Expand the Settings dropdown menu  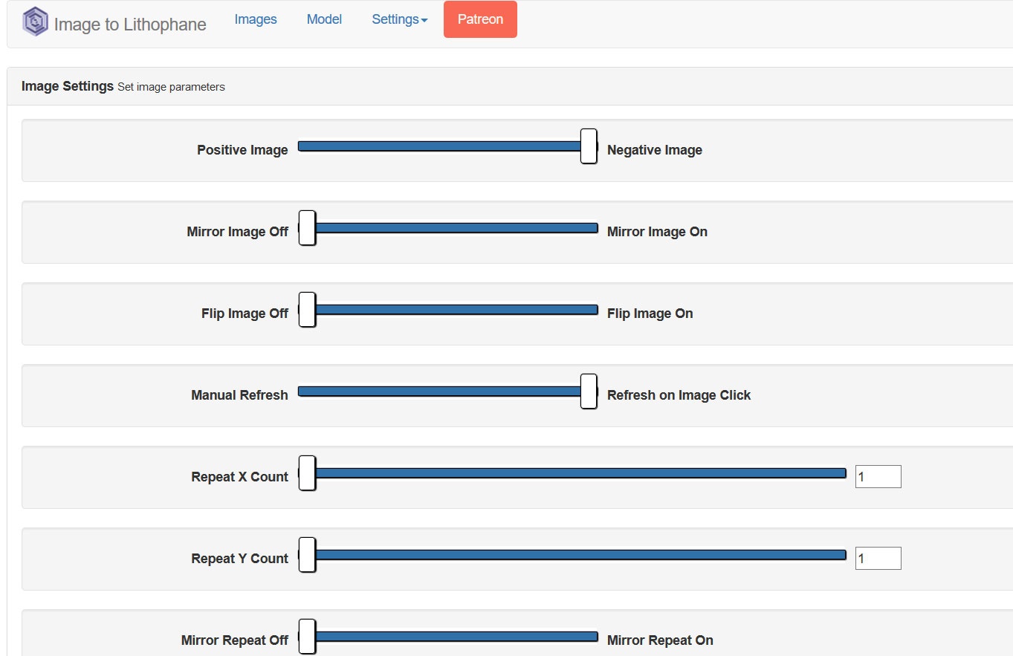pos(399,19)
